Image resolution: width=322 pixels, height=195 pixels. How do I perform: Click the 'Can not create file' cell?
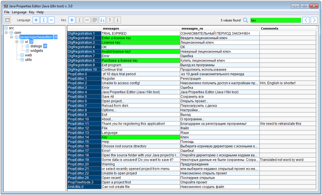click(141, 187)
